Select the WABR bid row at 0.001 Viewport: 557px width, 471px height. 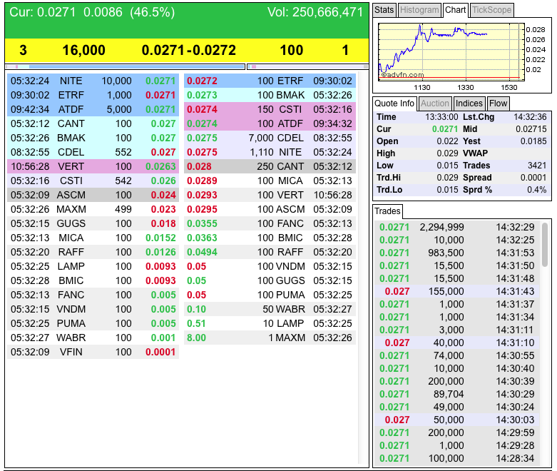coord(93,338)
